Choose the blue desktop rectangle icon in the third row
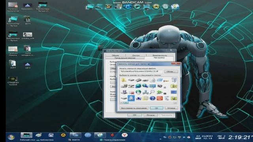This screenshot has width=253, height=142. [174, 92]
